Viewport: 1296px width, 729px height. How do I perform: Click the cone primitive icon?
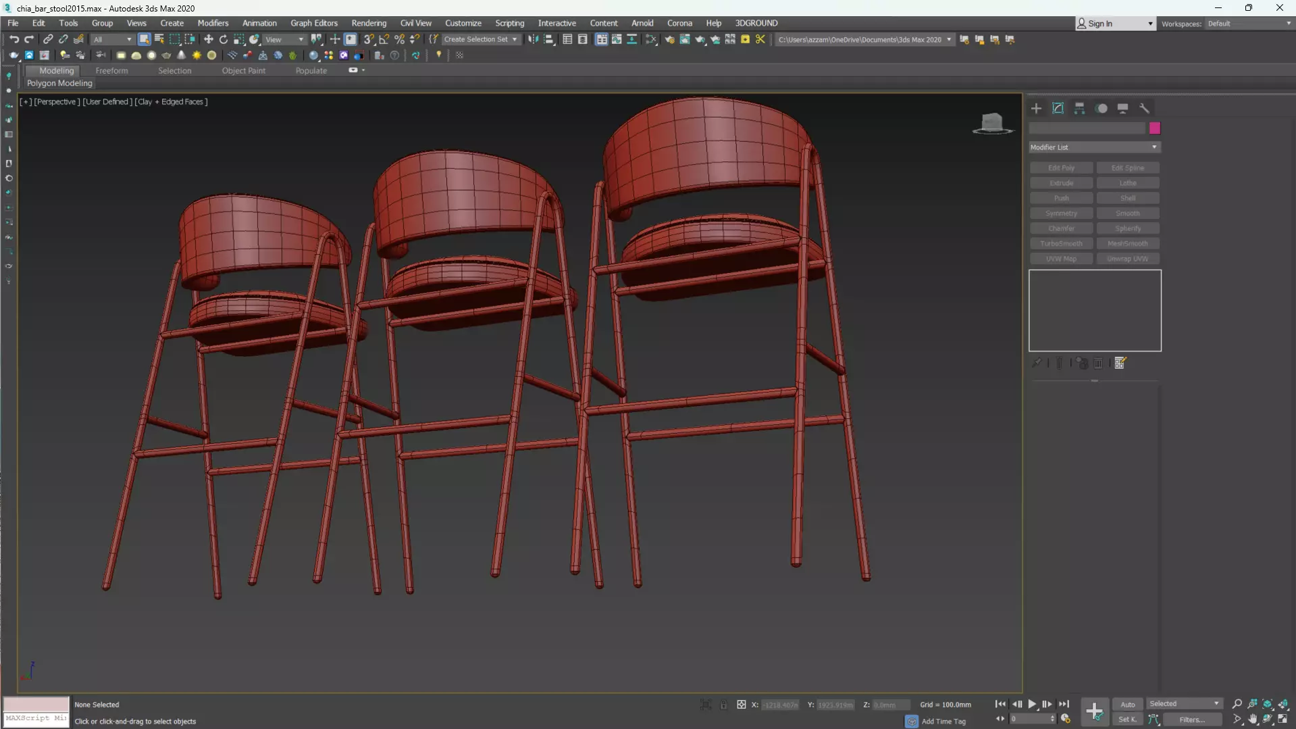181,55
